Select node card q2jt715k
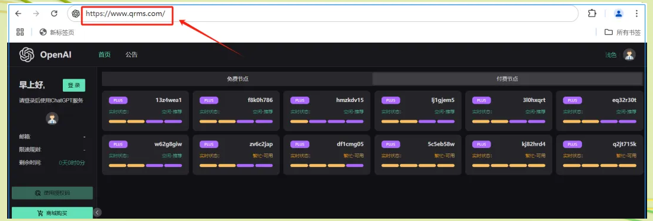 (x=600, y=155)
